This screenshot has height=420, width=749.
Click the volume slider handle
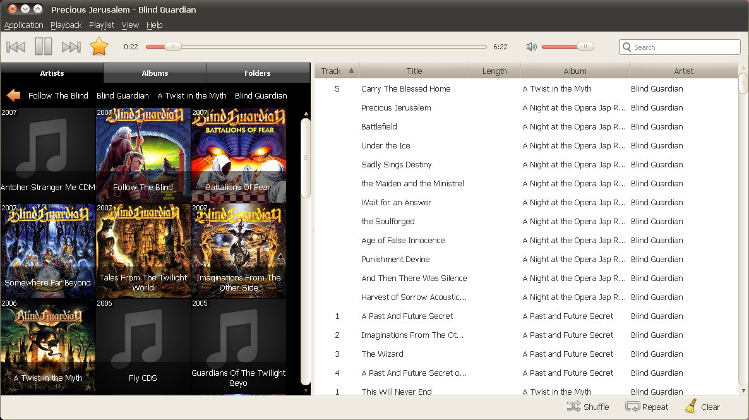(585, 46)
